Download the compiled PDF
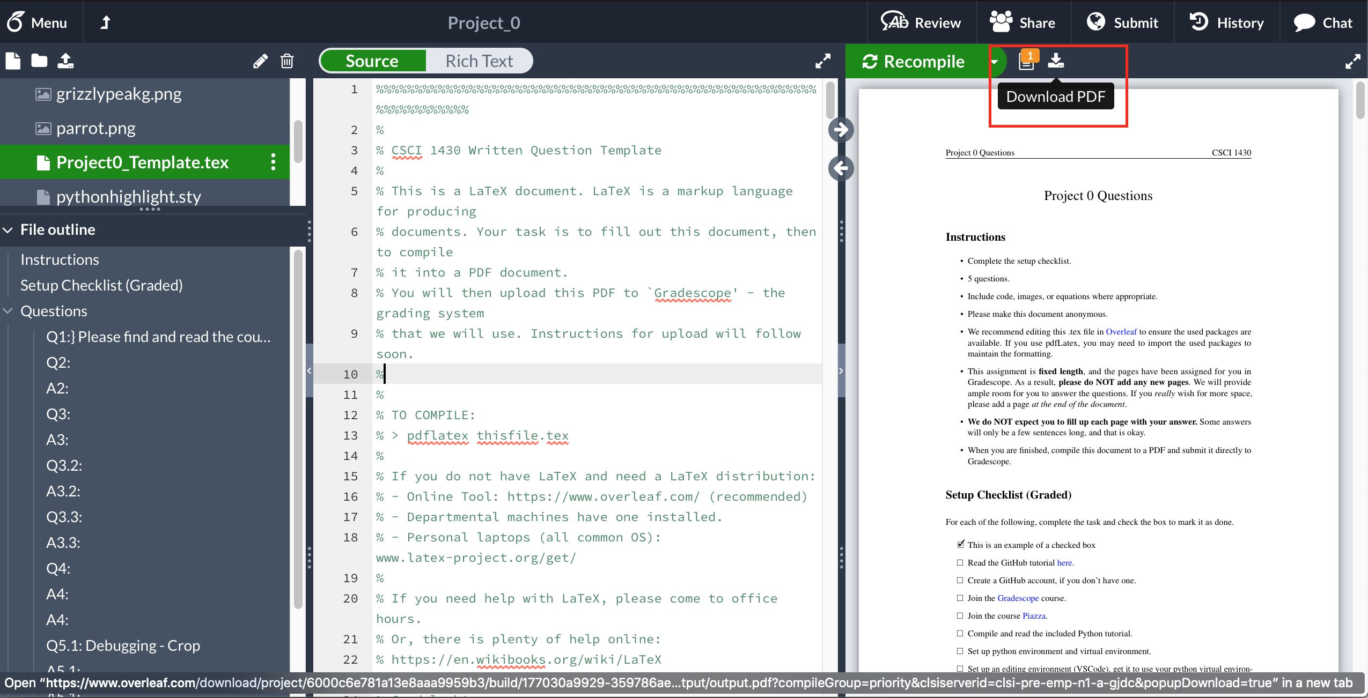Screen dimensions: 1368x698 (x=1056, y=61)
